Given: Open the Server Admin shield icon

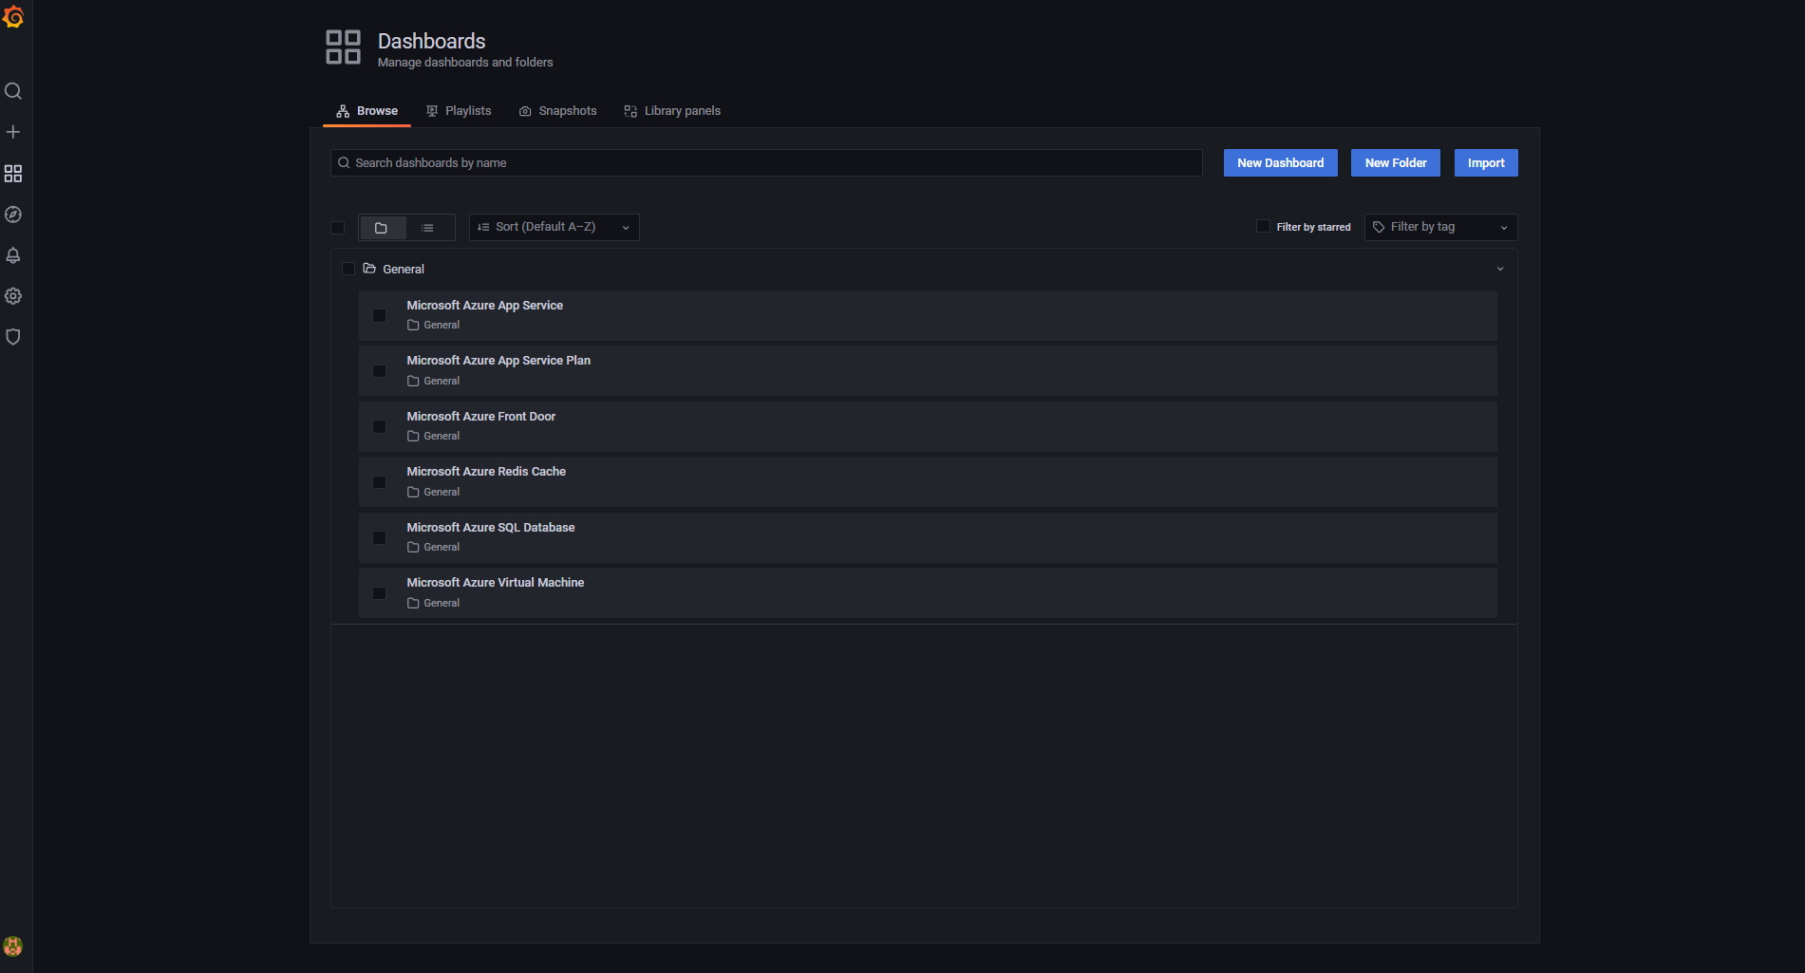Looking at the screenshot, I should click(13, 337).
